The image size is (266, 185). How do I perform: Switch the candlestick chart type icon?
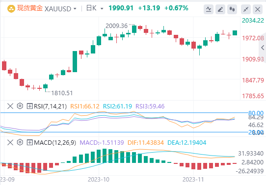[x=232, y=9]
